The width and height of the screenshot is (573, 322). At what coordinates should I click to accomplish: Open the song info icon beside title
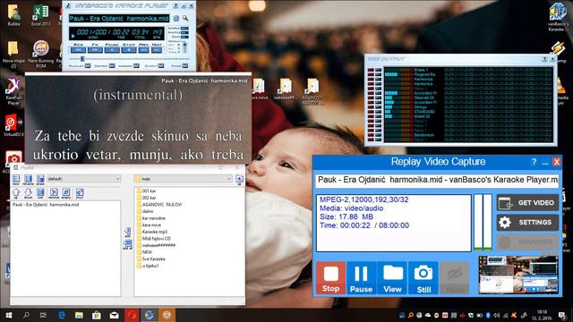[x=176, y=18]
